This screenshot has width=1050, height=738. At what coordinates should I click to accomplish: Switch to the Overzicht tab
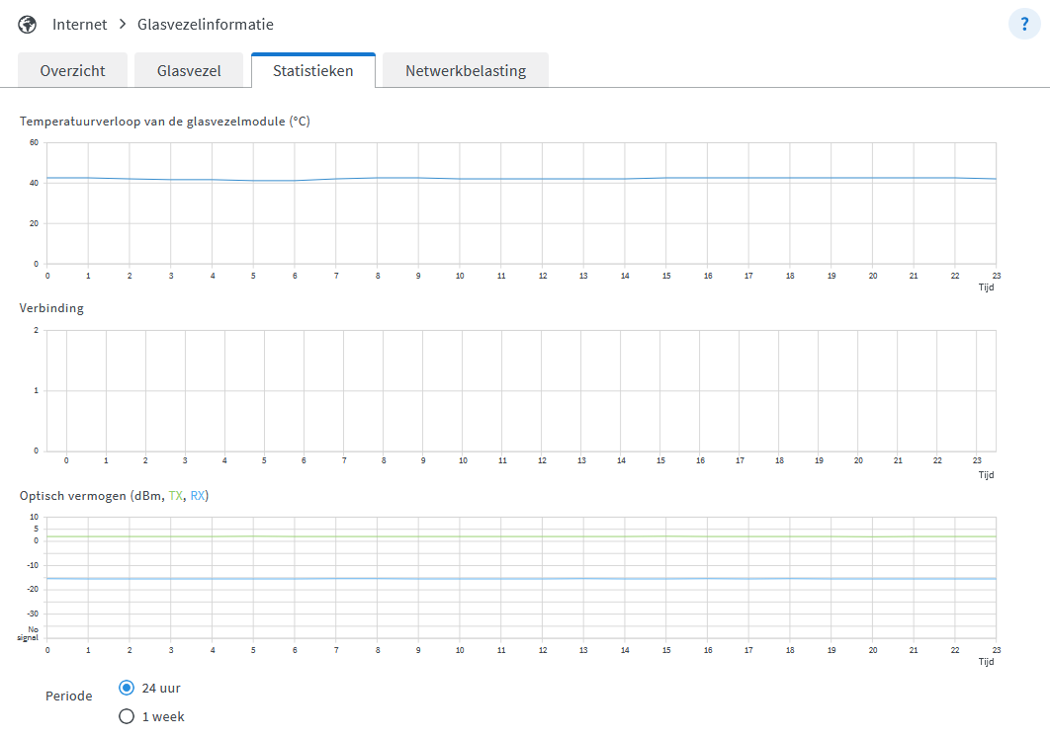click(x=72, y=71)
